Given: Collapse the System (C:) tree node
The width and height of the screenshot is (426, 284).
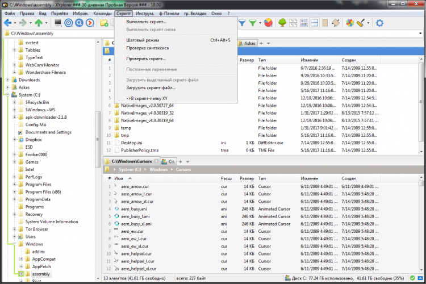Looking at the screenshot, I should coord(7,95).
